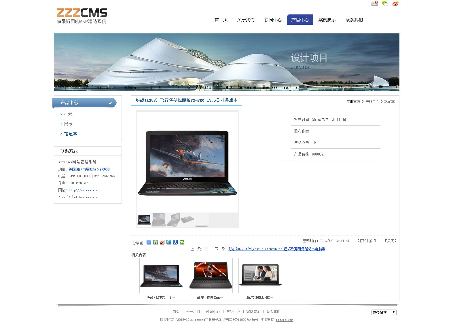Image resolution: width=453 pixels, height=330 pixels.
Task: Click 笔记本 in the breadcrumb
Action: coord(389,101)
